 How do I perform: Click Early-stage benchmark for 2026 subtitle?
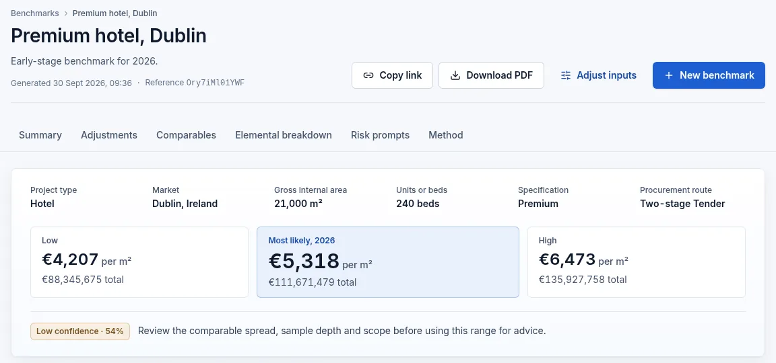[84, 61]
